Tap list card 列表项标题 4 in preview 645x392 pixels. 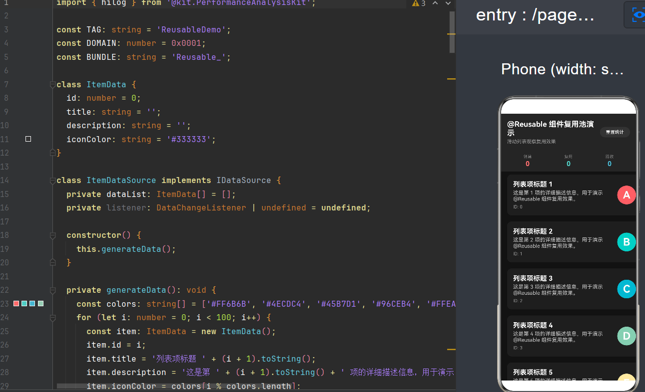click(571, 336)
